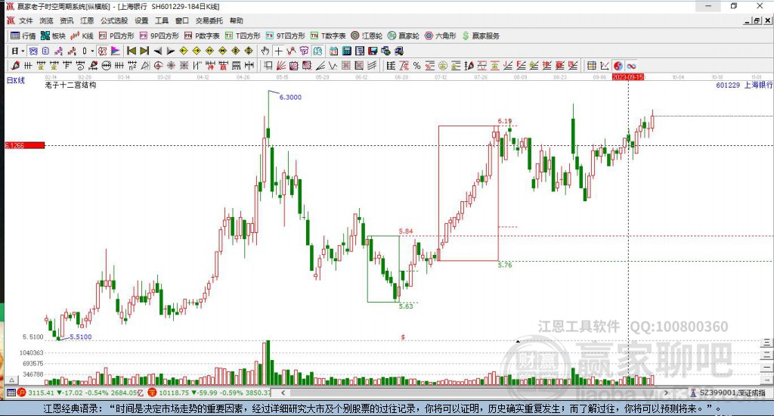The width and height of the screenshot is (774, 416).
Task: Open the 文件 menu
Action: click(26, 20)
